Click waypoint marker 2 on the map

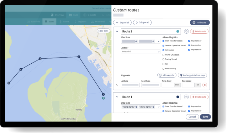79,57
